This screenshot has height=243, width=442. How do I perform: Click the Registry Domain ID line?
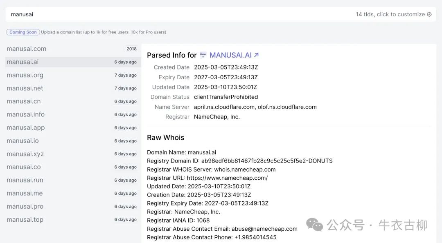pos(239,161)
